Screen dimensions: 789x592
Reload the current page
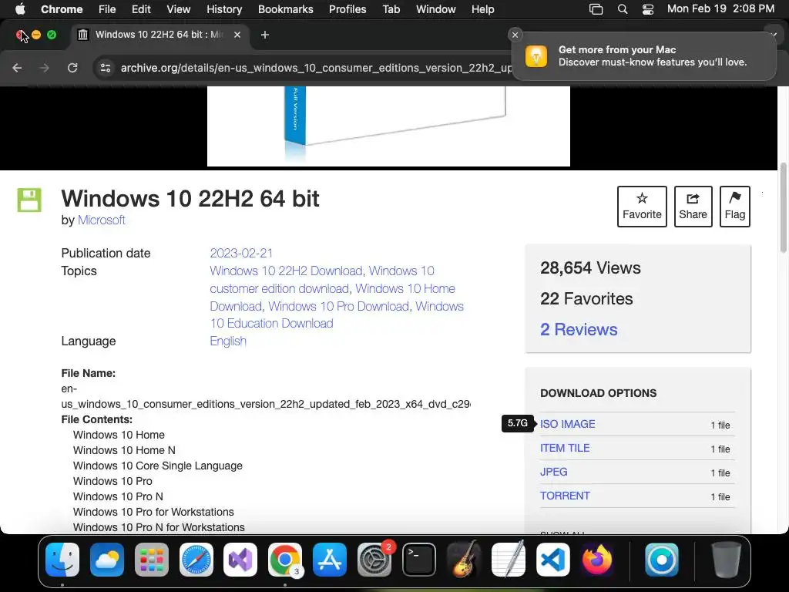click(x=72, y=68)
